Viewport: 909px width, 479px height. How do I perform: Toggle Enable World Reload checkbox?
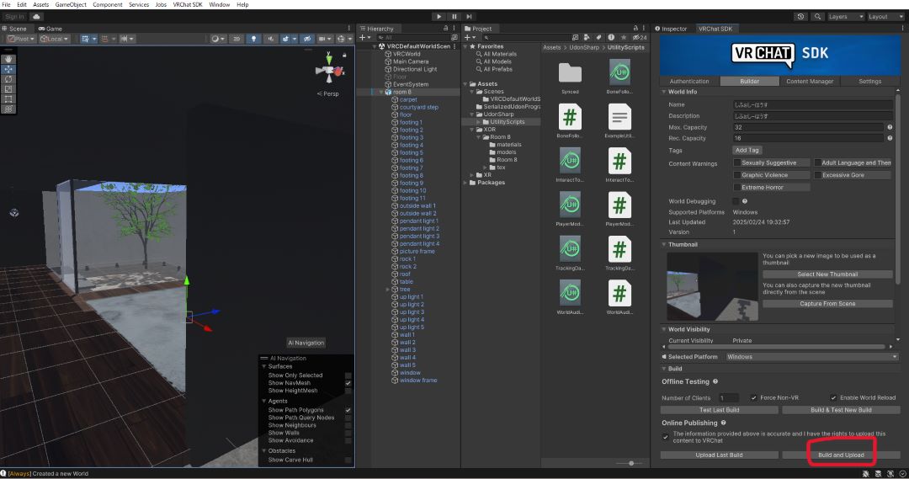[833, 398]
